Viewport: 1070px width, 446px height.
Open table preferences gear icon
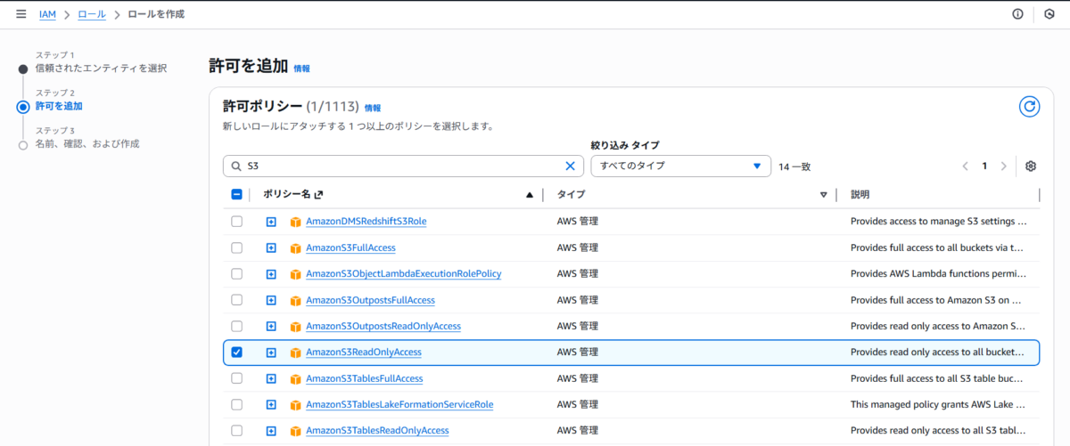pos(1031,166)
